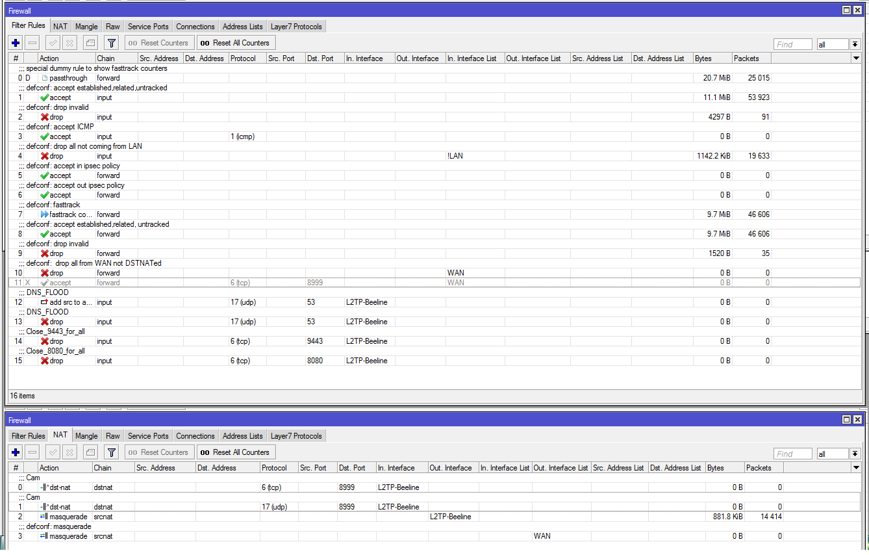
Task: Select the drop icon of the port 9443 rule
Action: pos(44,341)
